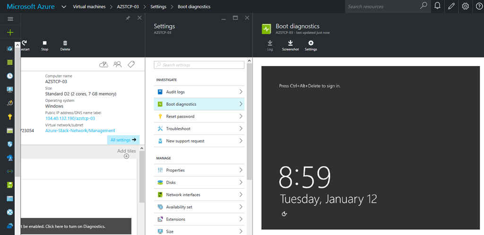Viewport: 484px width, 235px height.
Task: Open Boot diagnostics Settings gear
Action: [311, 43]
